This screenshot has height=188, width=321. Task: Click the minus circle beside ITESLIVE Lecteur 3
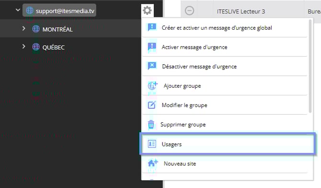[x=189, y=11]
